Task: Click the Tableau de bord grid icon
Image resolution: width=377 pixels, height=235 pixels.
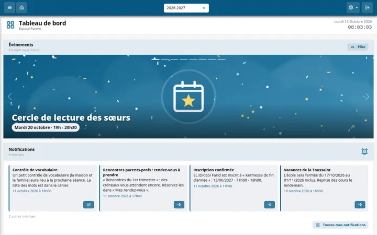Action: point(10,25)
